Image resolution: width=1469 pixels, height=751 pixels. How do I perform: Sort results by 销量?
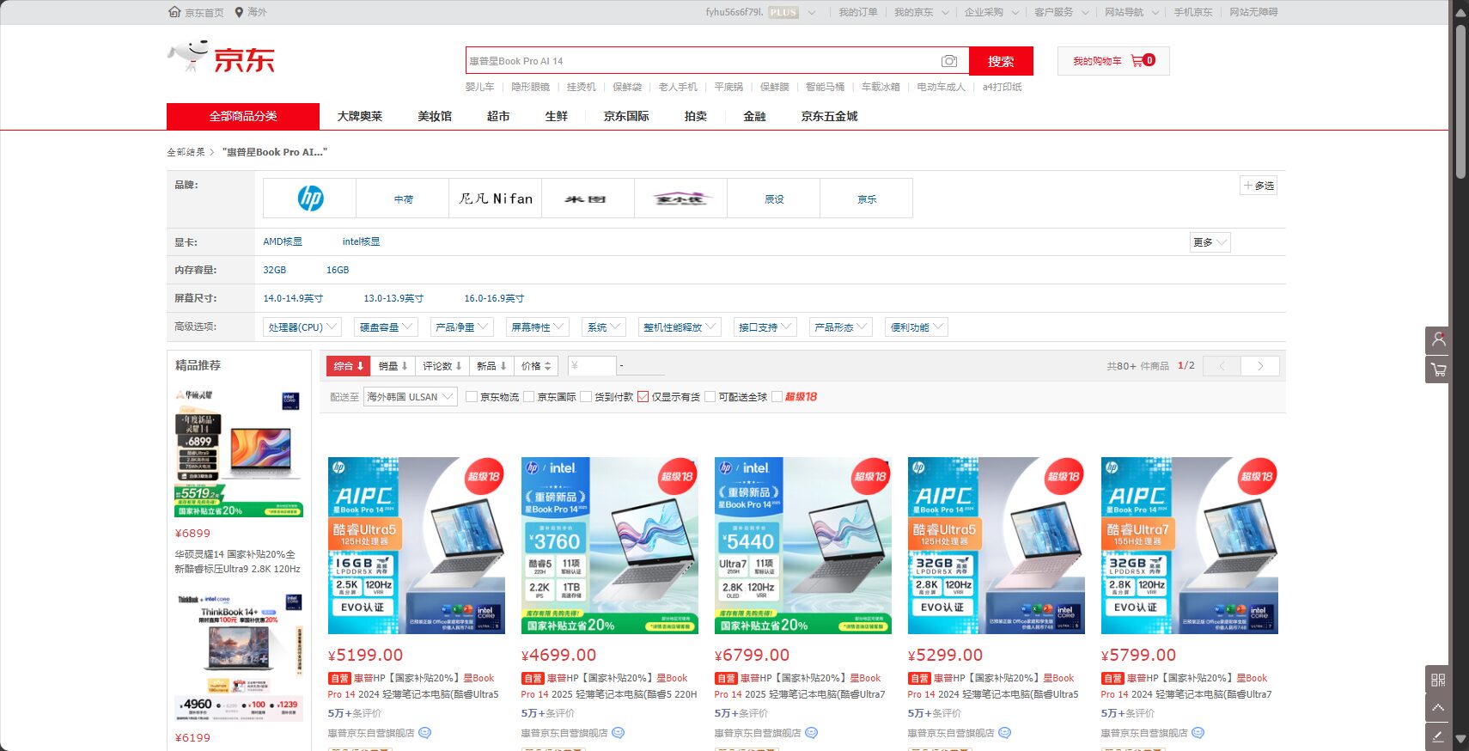(x=393, y=366)
